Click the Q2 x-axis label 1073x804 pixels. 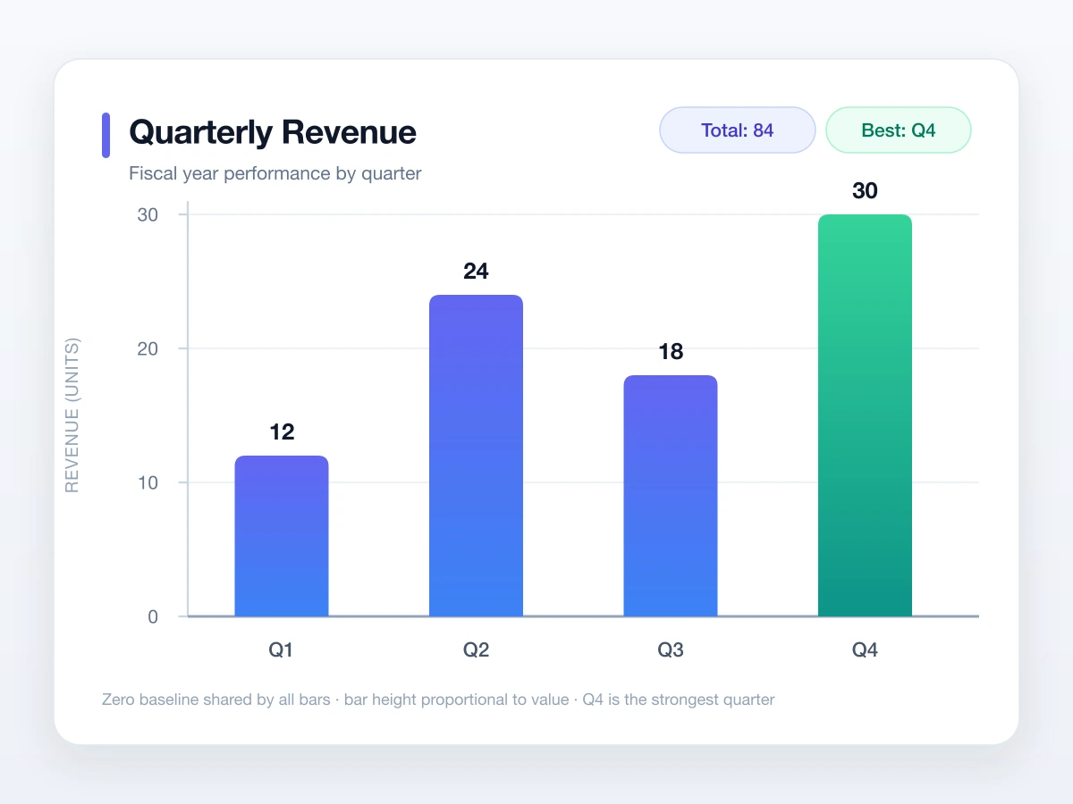(x=476, y=650)
